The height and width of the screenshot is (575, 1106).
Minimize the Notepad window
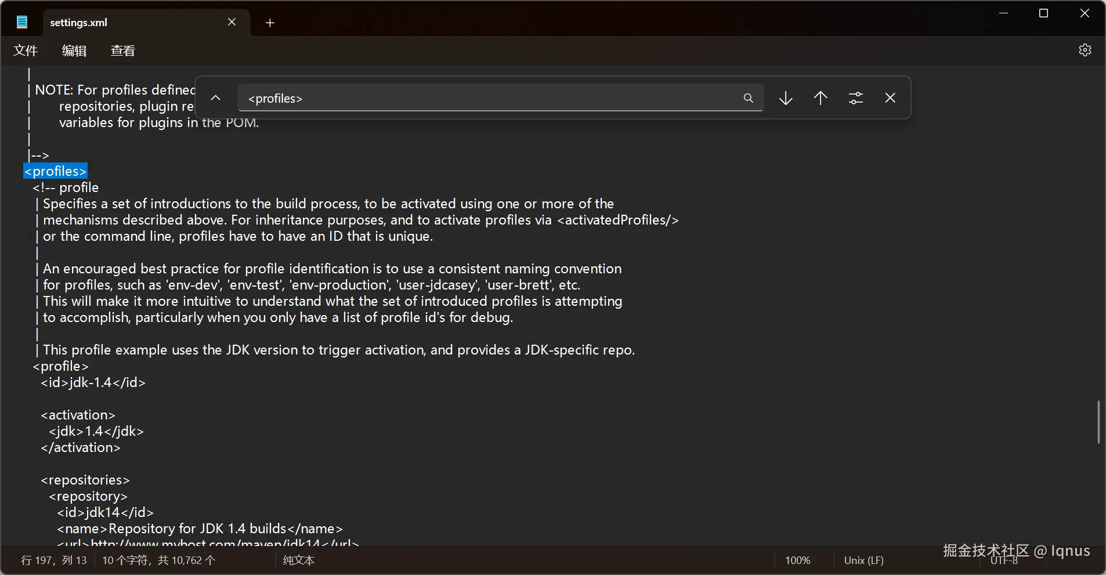click(x=1003, y=13)
